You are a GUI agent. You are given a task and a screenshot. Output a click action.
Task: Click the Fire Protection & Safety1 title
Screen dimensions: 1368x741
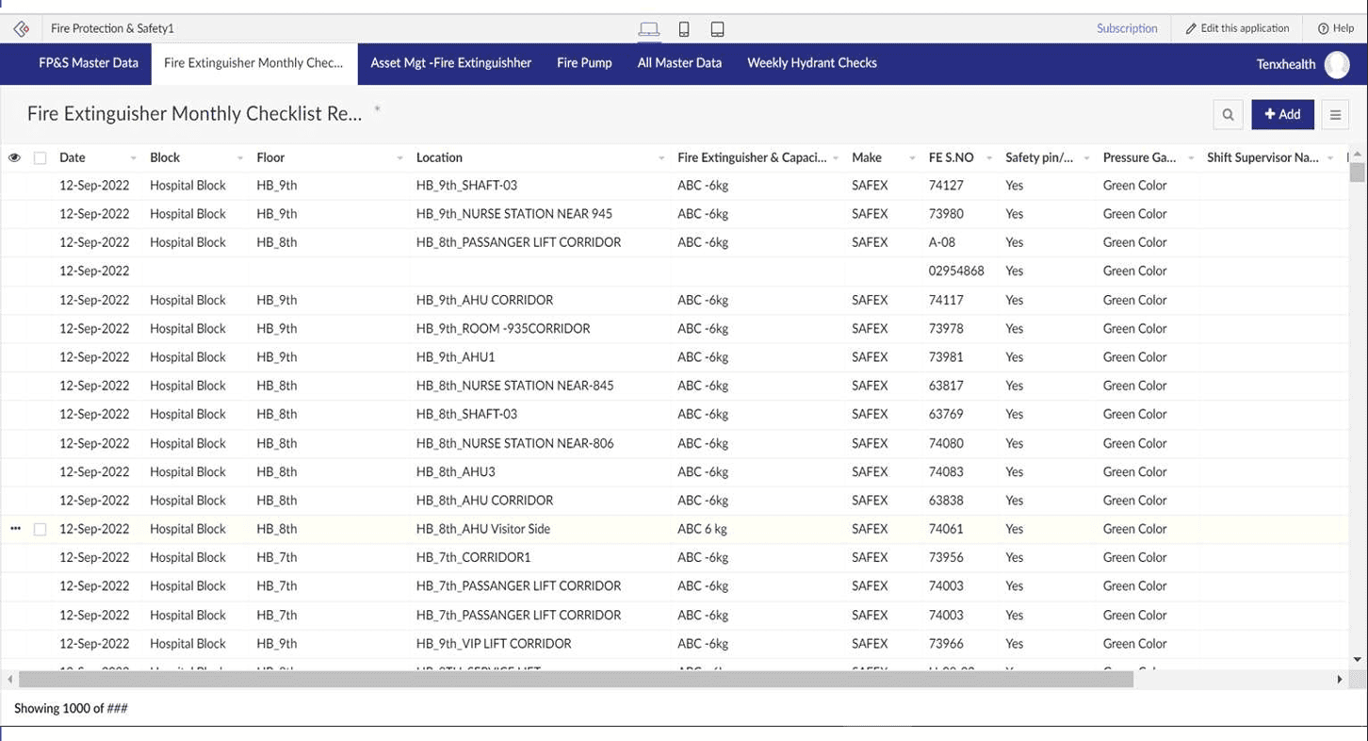click(112, 29)
